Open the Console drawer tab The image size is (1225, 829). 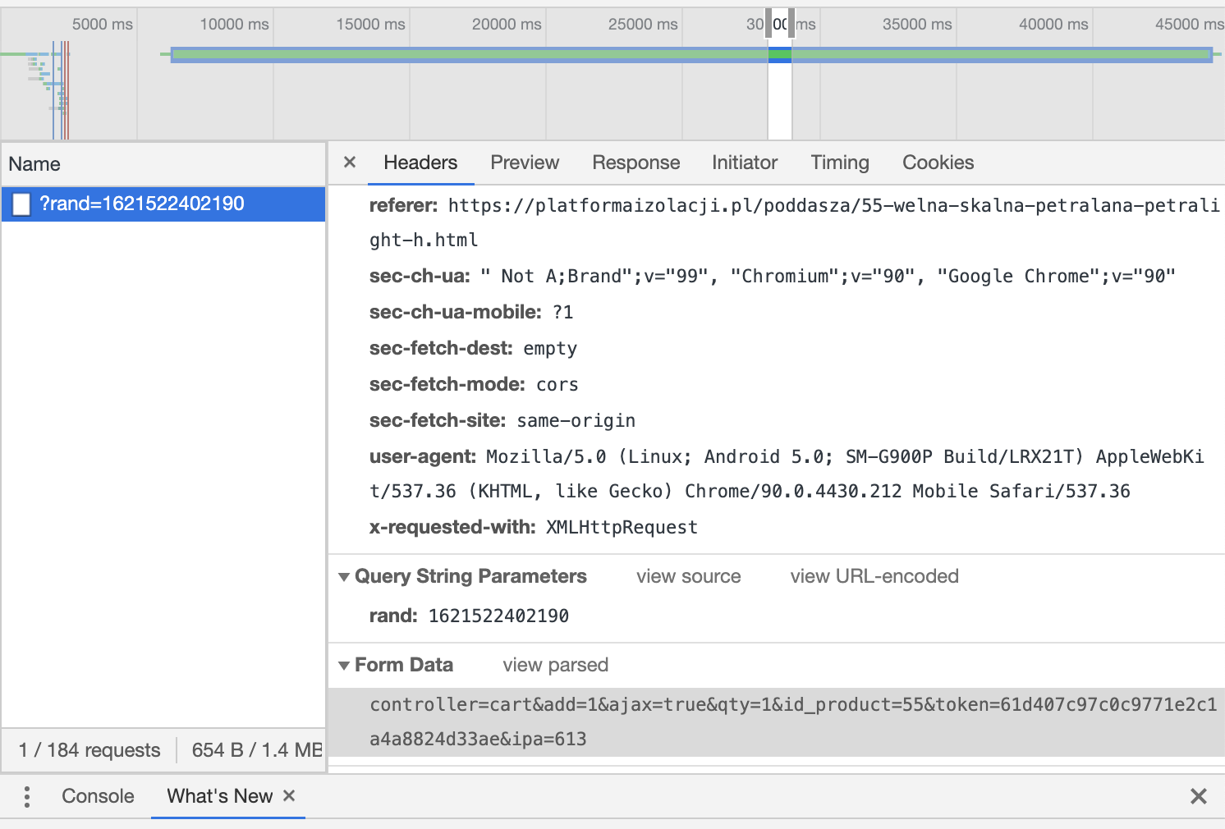98,796
